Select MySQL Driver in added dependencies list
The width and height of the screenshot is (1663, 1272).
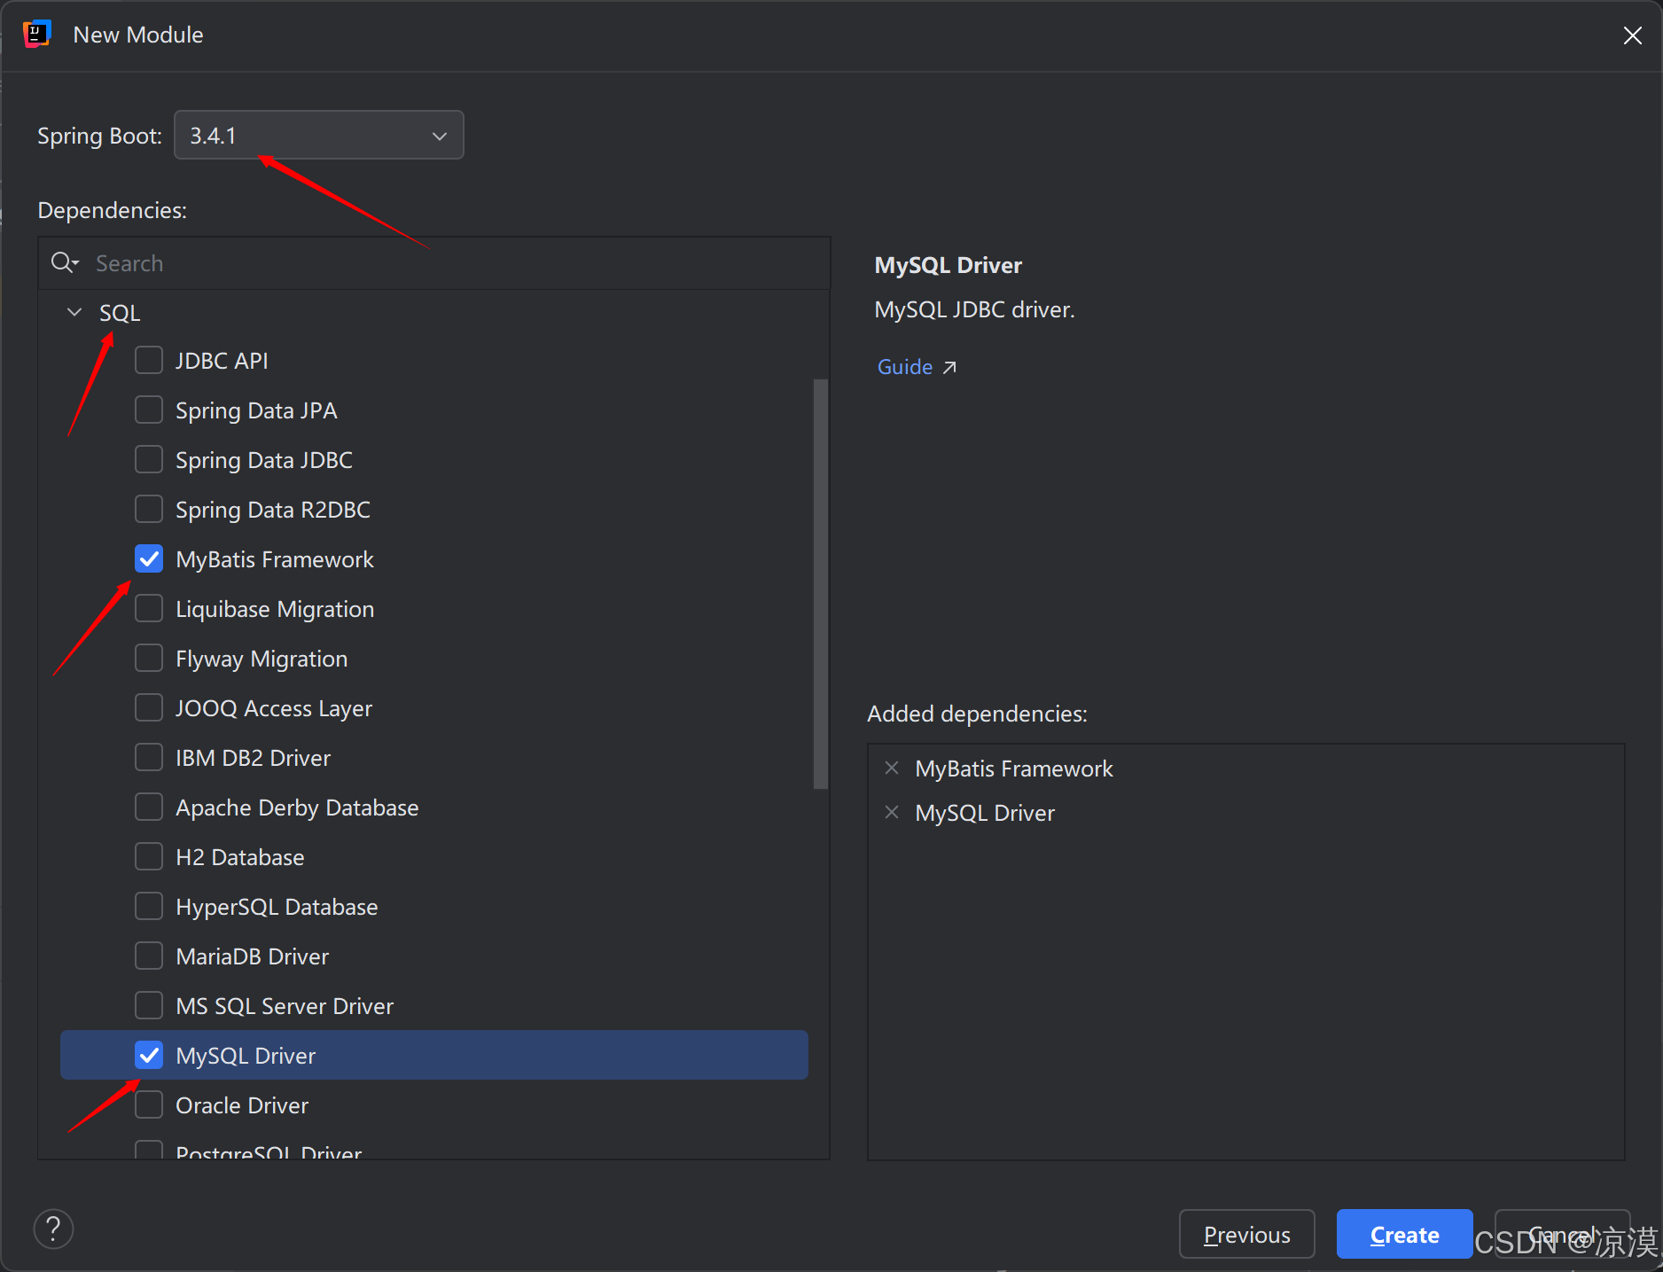pyautogui.click(x=985, y=813)
